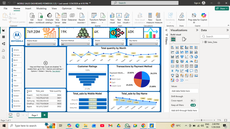Collapse the Visualizations pane chevrons
Screen dimensions: 230x129
pyautogui.click(x=197, y=30)
